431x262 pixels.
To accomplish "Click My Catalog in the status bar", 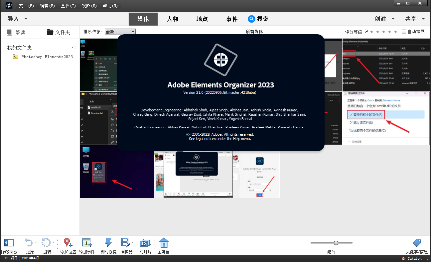I will click(x=411, y=258).
